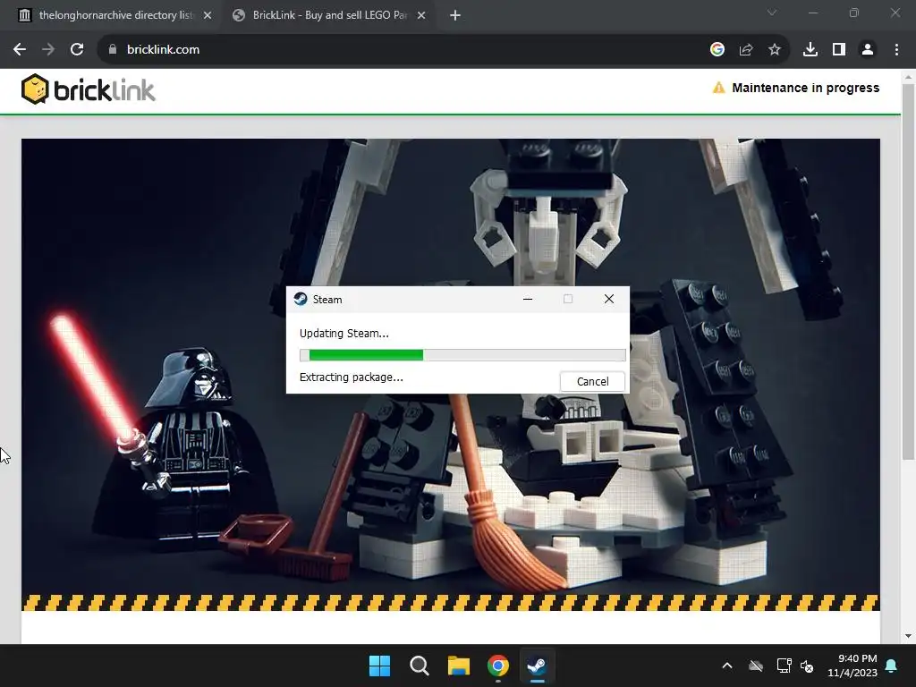Viewport: 916px width, 687px height.
Task: Open File Explorer from taskbar
Action: point(459,666)
